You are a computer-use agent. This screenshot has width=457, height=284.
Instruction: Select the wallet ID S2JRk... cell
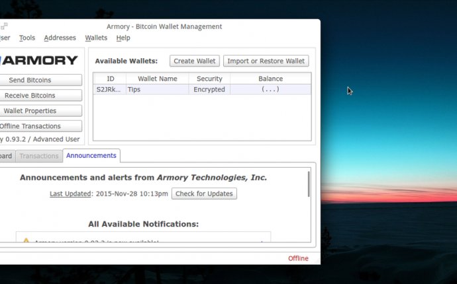(x=109, y=89)
